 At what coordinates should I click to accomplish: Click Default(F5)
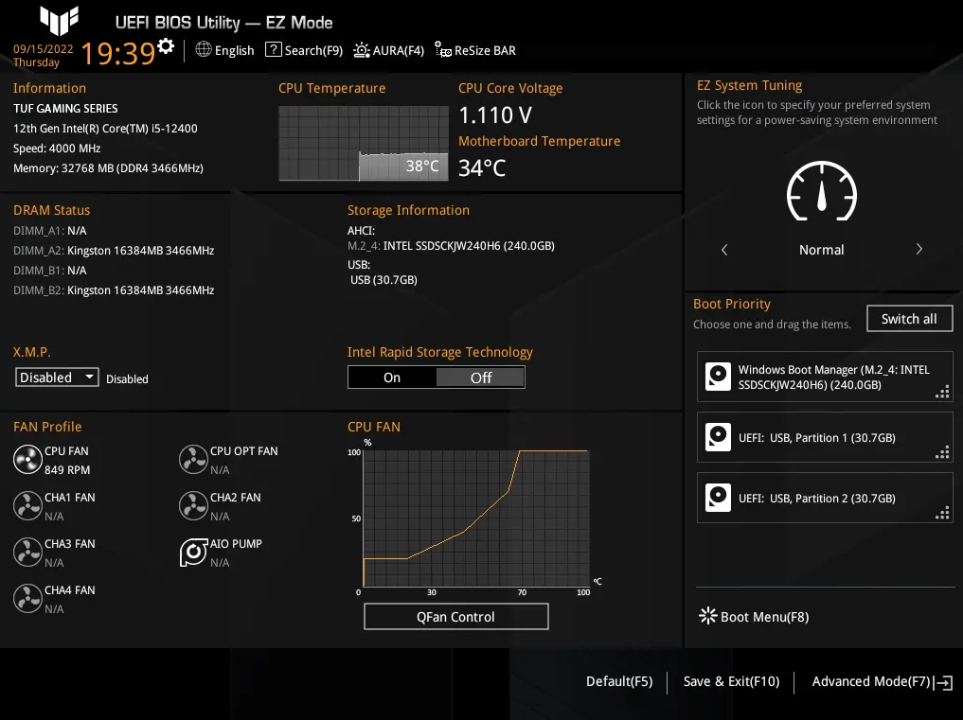(x=619, y=681)
